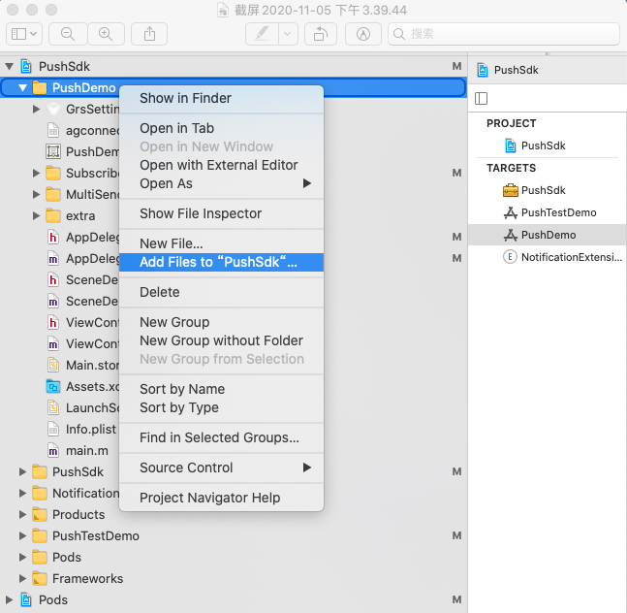Choose Add Files to "PushSdk"…

tap(222, 262)
